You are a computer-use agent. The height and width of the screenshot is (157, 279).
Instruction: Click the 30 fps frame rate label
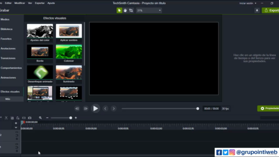click(225, 109)
